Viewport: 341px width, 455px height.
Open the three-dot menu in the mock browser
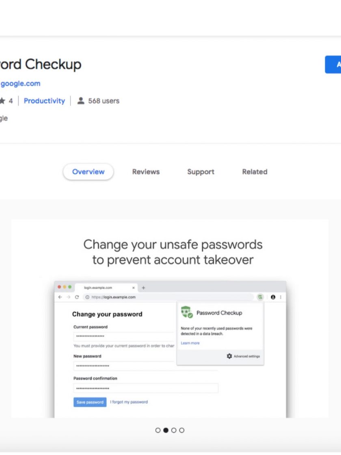(281, 297)
